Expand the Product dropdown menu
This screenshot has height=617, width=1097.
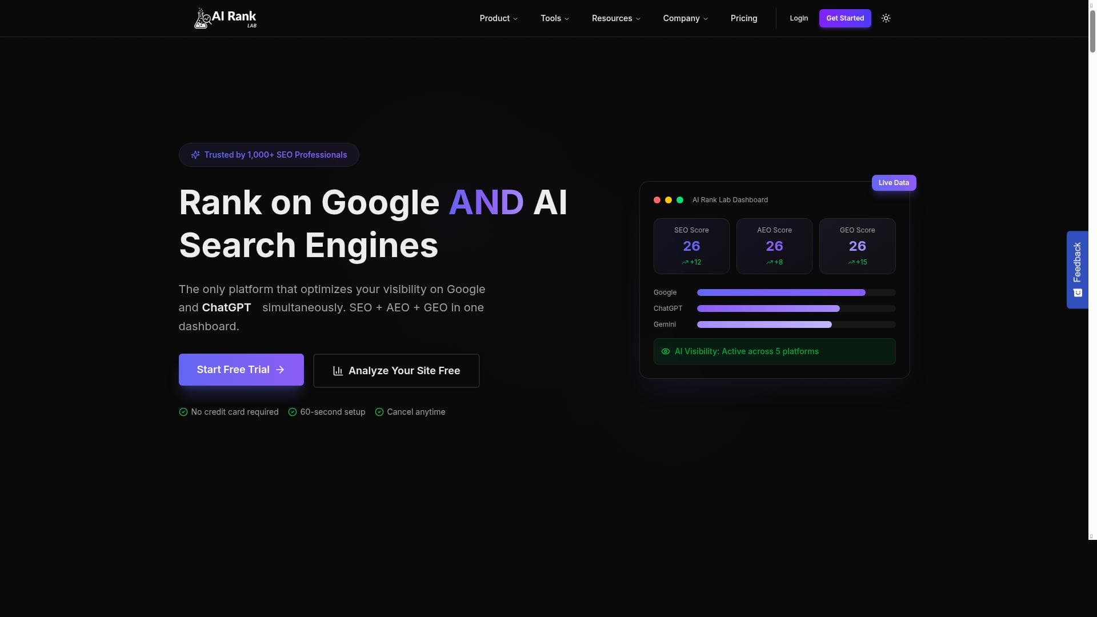pyautogui.click(x=498, y=18)
